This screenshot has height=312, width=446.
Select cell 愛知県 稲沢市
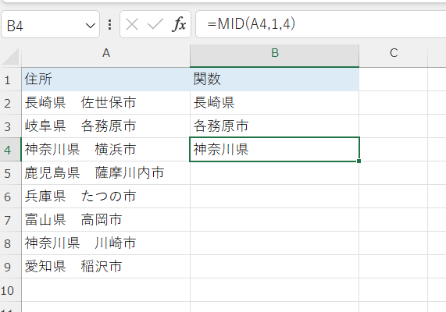tap(105, 267)
